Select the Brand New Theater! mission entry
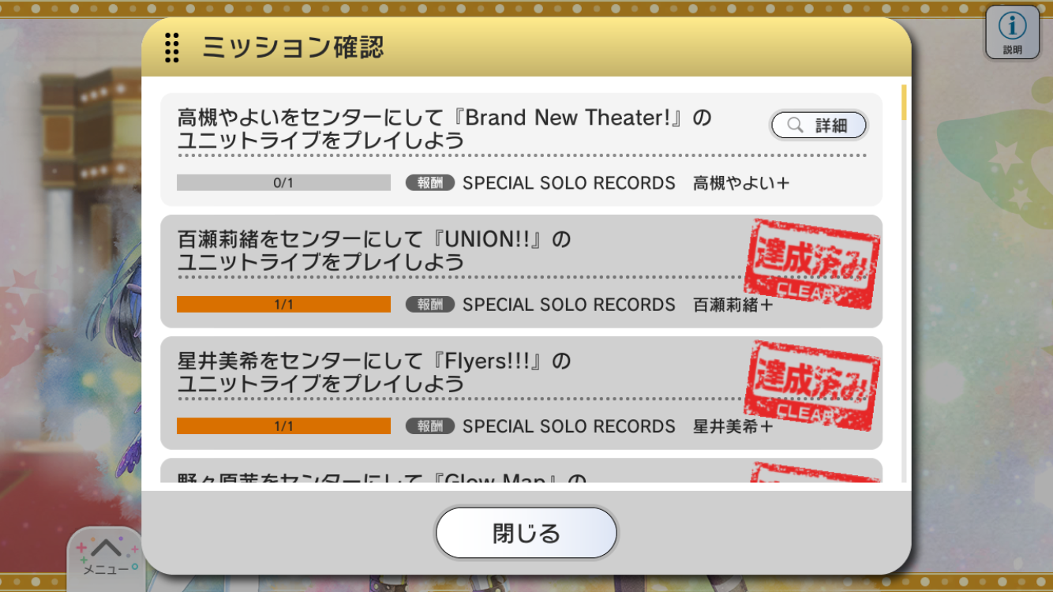The height and width of the screenshot is (592, 1053). [x=521, y=149]
